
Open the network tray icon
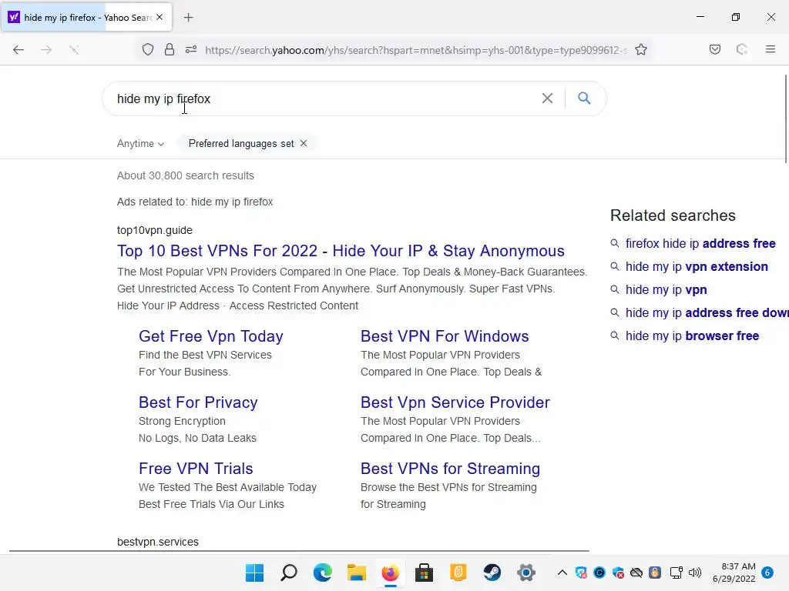[676, 573]
